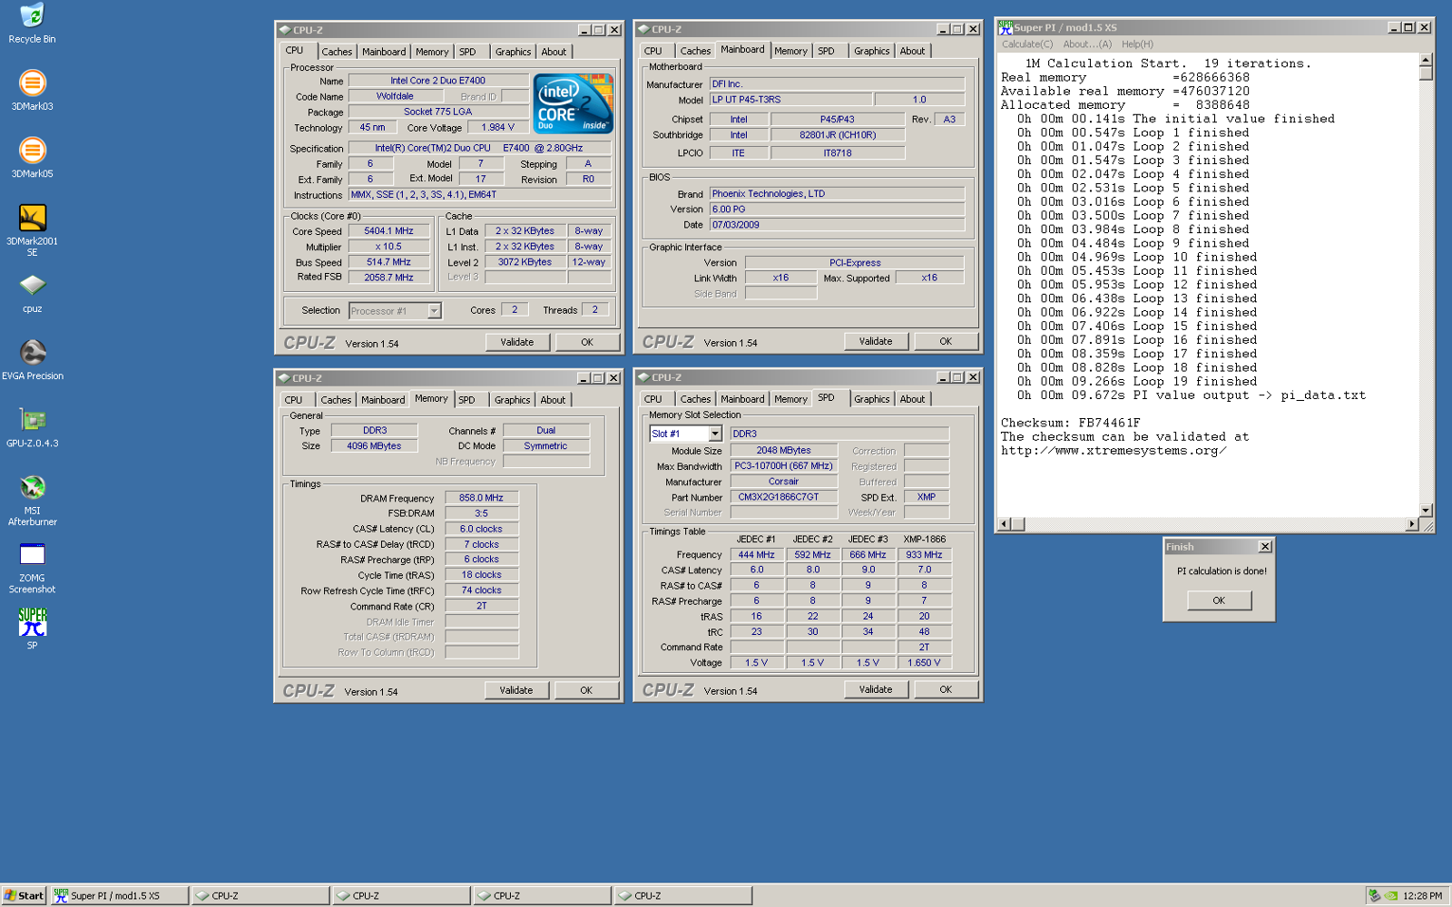Click the DRAM Frequency 858.0 MHz value
Viewport: 1452px width, 907px height.
pyautogui.click(x=481, y=498)
